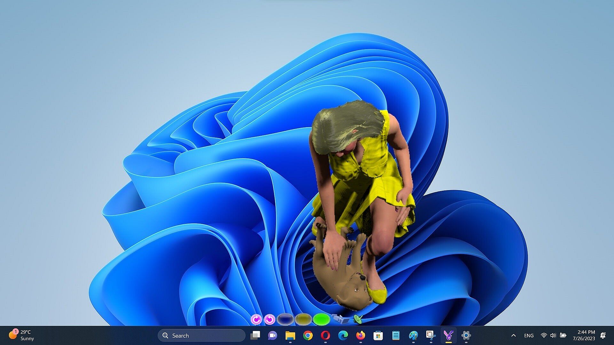The image size is (614, 345).
Task: Open the clock and date flyout
Action: pos(584,335)
